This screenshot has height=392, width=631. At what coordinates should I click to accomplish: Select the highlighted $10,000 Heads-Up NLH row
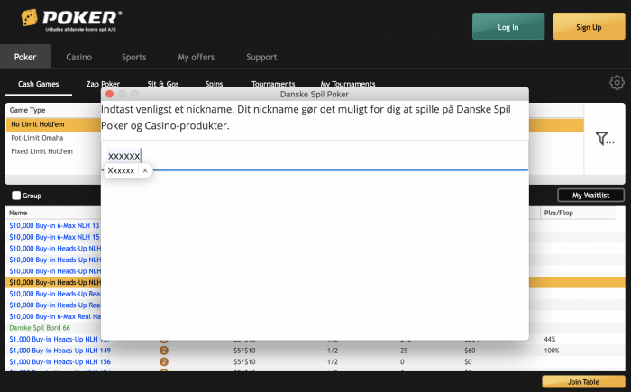[55, 283]
